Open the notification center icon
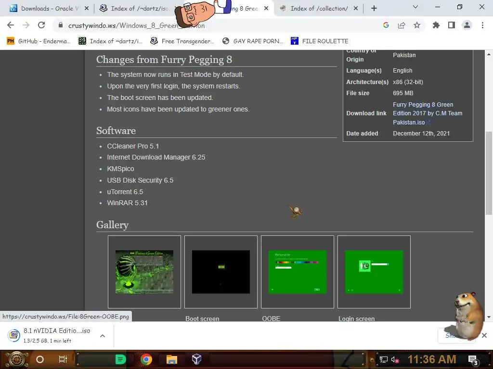Image resolution: width=493 pixels, height=369 pixels. coord(473,360)
